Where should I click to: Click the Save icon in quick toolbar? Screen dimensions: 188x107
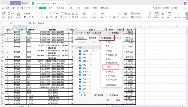[14, 8]
